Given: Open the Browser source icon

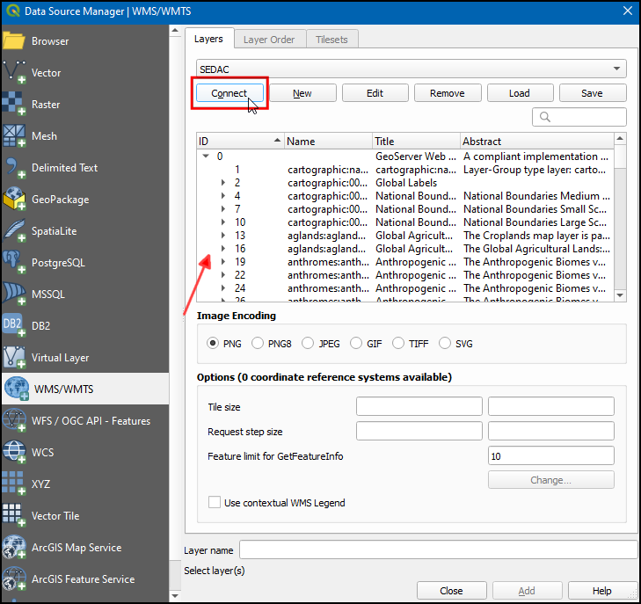Looking at the screenshot, I should (x=15, y=41).
